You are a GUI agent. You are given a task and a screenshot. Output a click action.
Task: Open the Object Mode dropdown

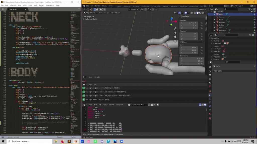pos(90,13)
